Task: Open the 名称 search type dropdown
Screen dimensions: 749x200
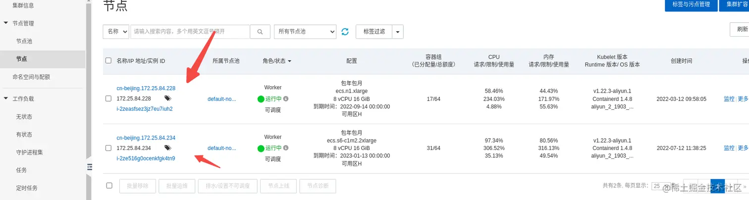Action: 116,32
